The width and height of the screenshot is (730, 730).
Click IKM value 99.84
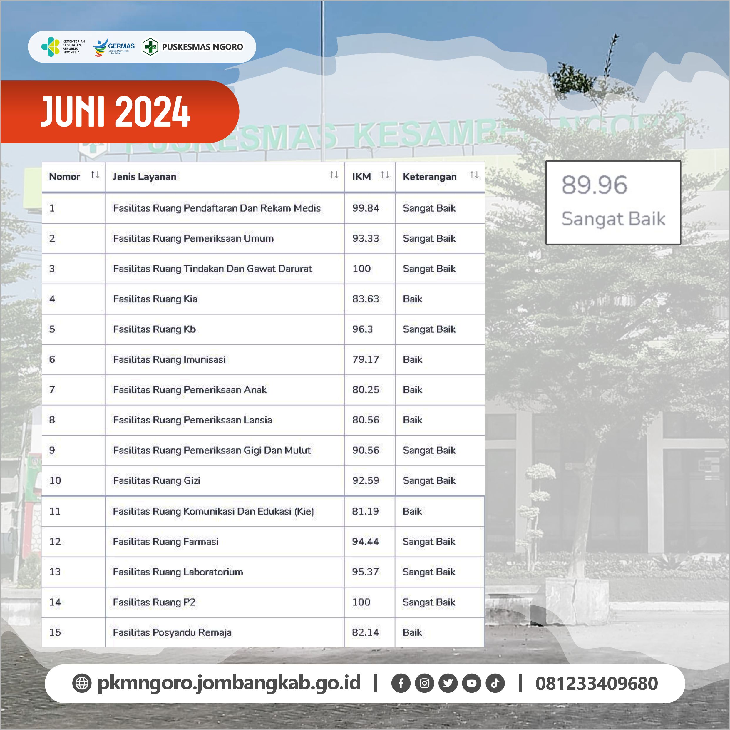point(366,208)
